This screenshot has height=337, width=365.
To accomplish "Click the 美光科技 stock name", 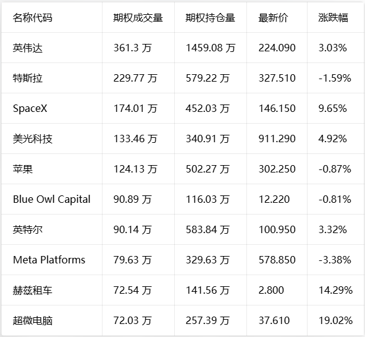I will point(33,139).
